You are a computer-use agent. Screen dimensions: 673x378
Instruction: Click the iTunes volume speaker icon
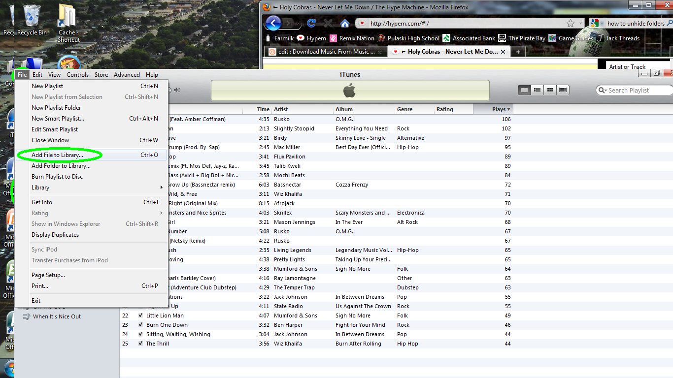click(177, 90)
